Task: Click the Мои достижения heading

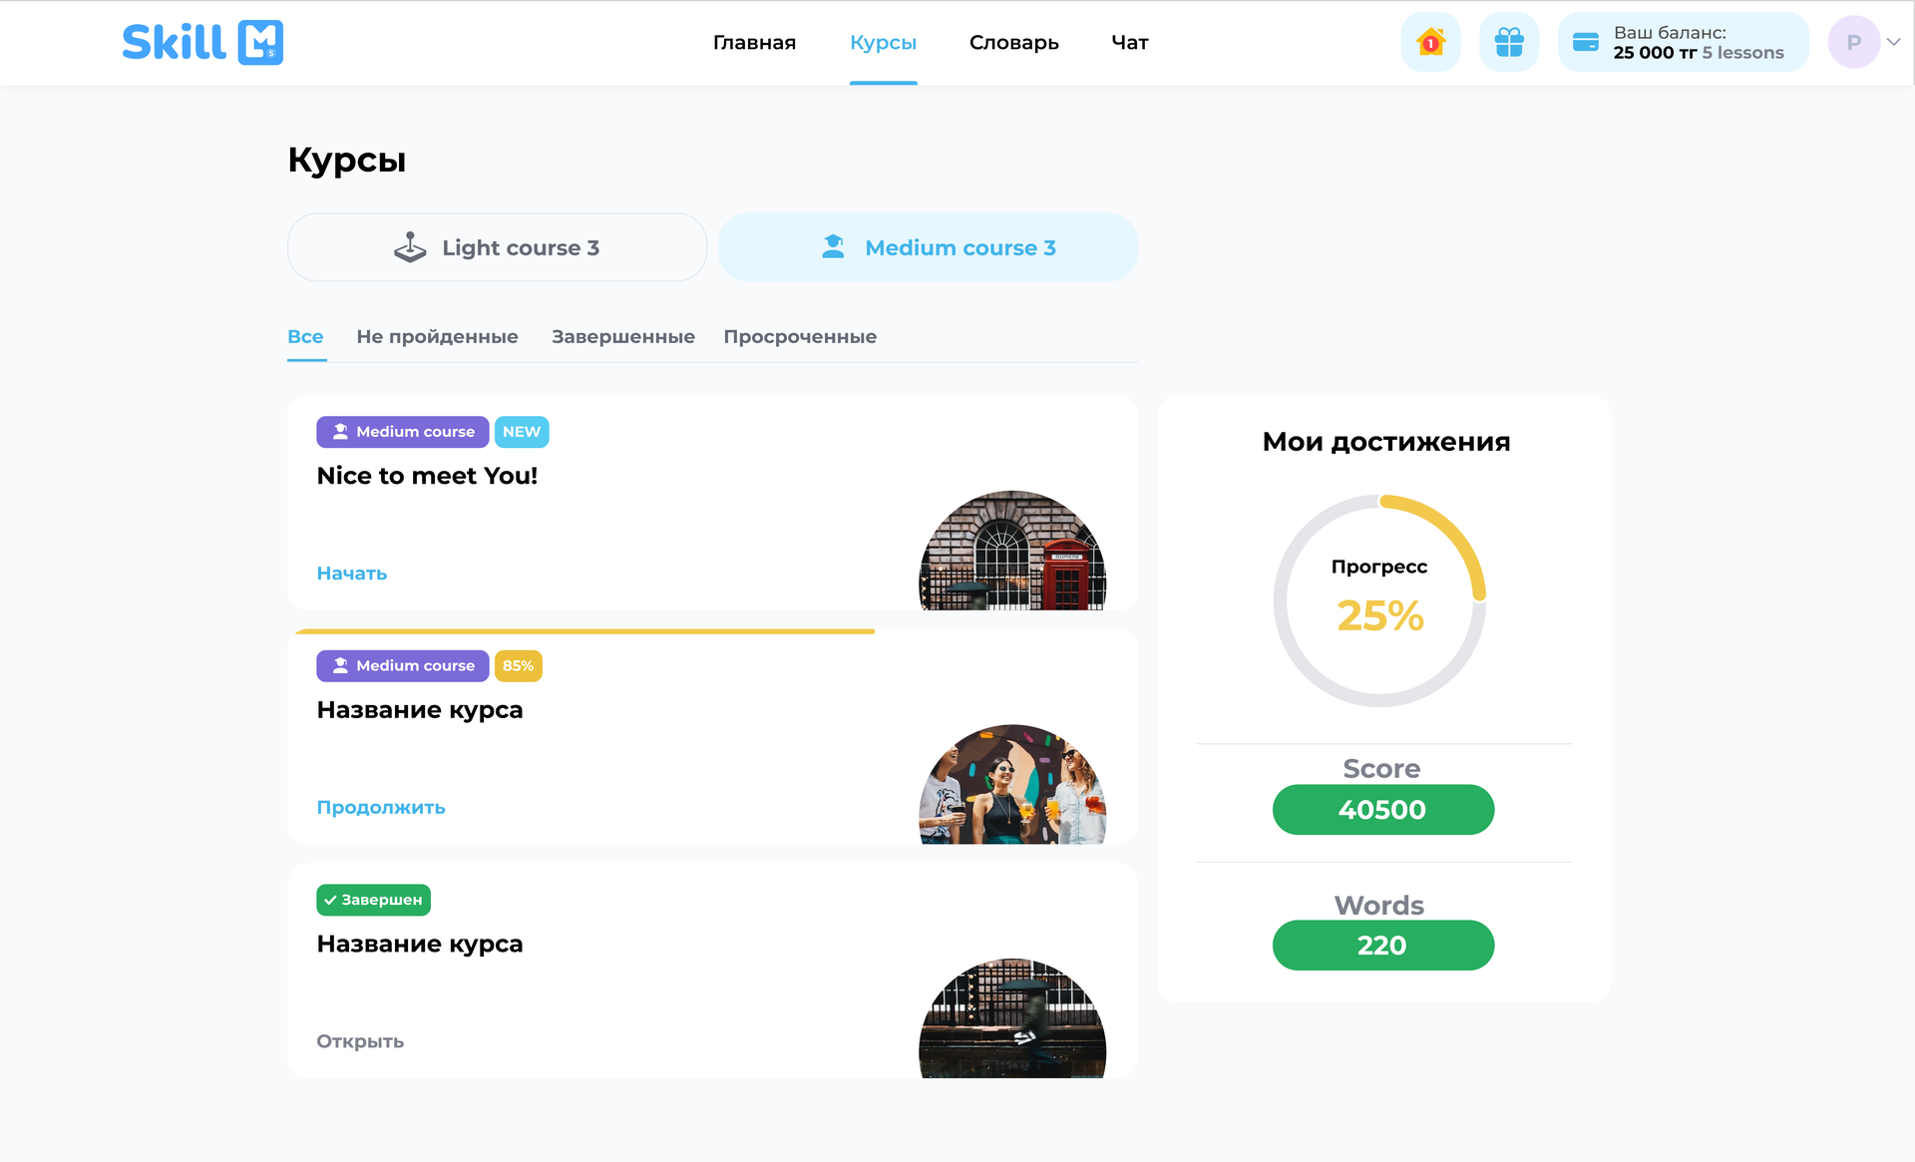Action: pyautogui.click(x=1385, y=442)
